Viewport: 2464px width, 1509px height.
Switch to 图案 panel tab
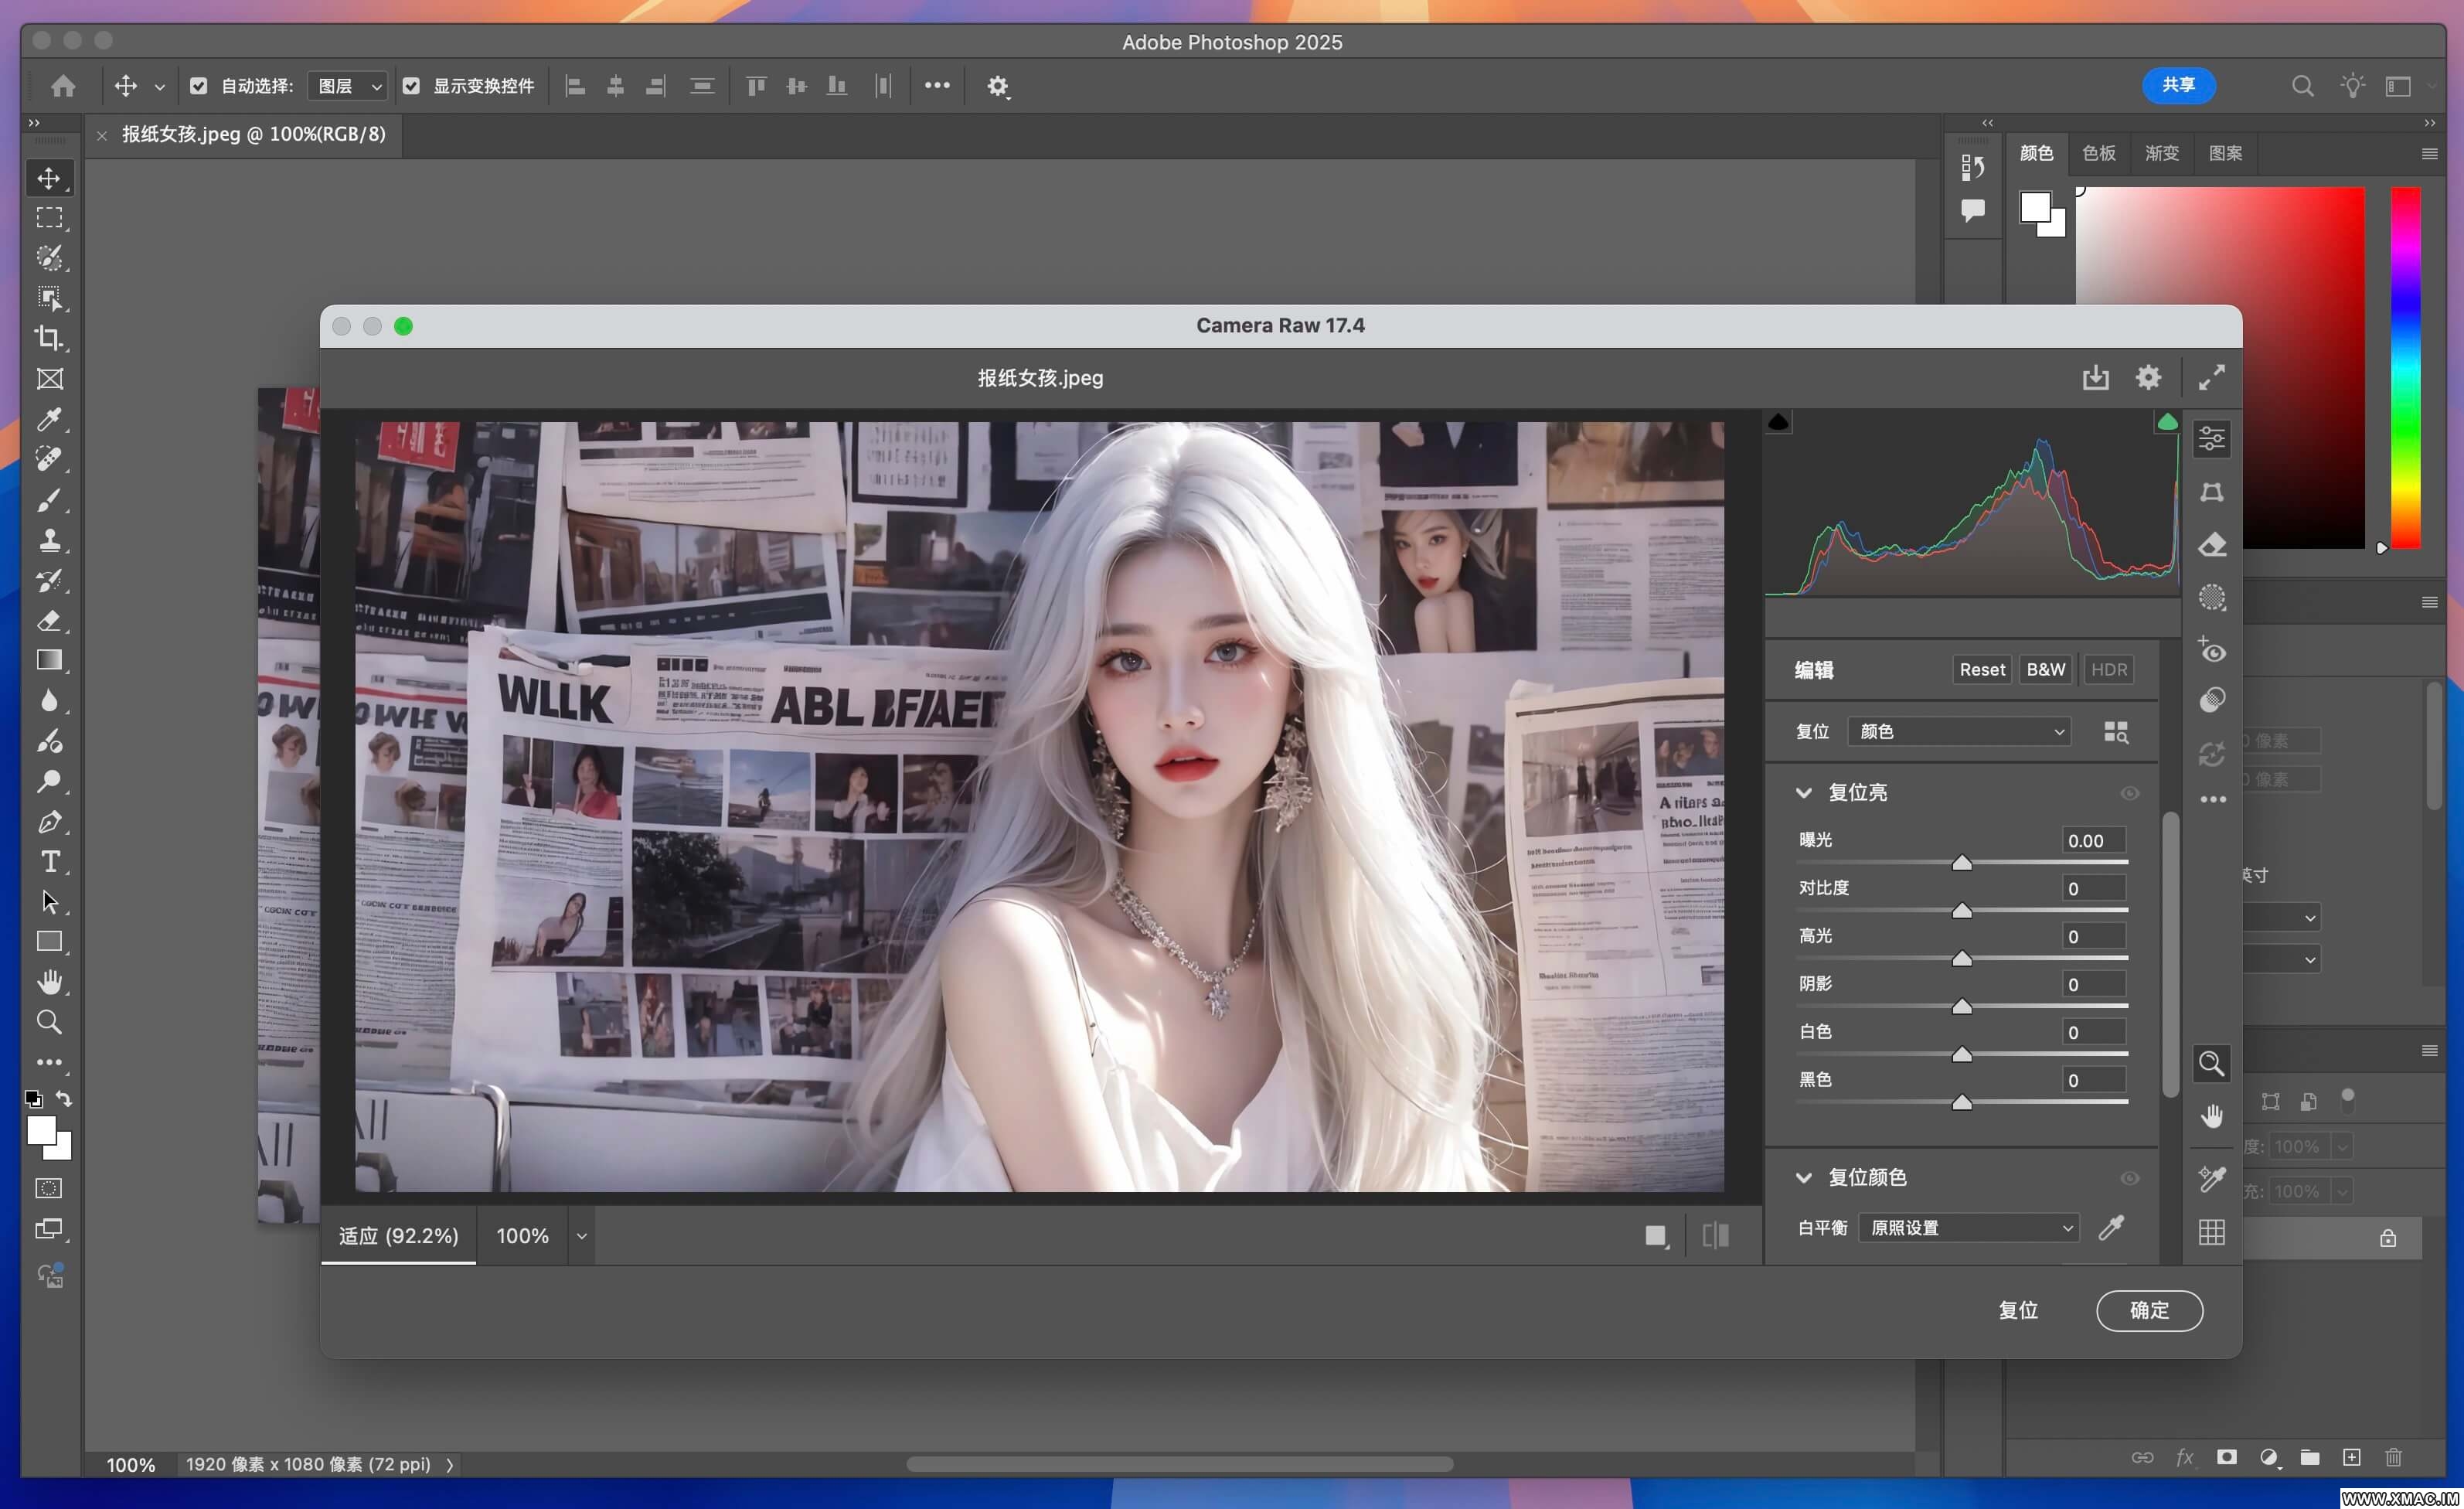[x=2225, y=153]
